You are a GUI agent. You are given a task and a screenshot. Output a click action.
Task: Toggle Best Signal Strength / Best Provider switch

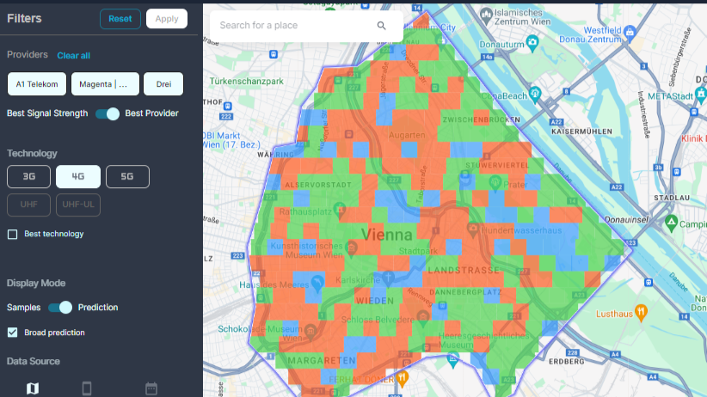tap(107, 113)
